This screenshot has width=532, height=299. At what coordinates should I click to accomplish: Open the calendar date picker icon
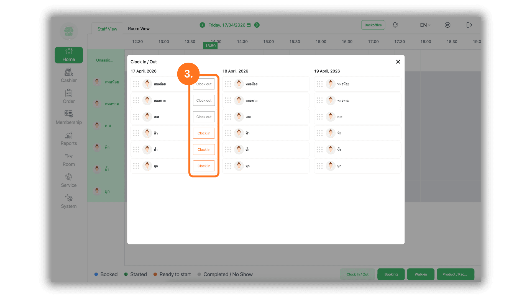[249, 25]
